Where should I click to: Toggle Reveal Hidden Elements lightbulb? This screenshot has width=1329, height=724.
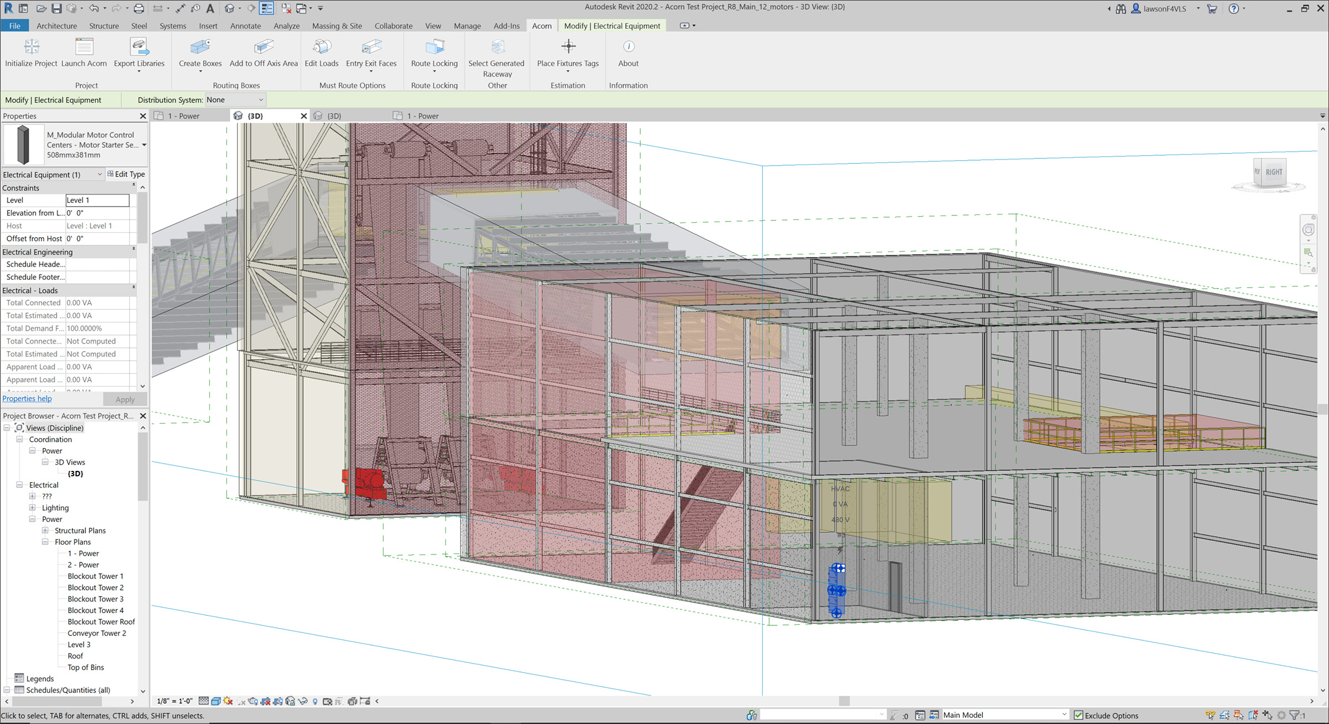(315, 701)
